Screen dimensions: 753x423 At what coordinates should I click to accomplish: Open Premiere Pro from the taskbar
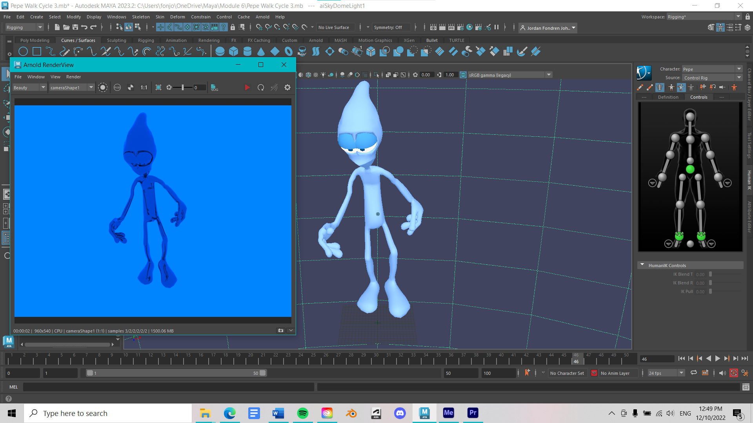point(472,413)
